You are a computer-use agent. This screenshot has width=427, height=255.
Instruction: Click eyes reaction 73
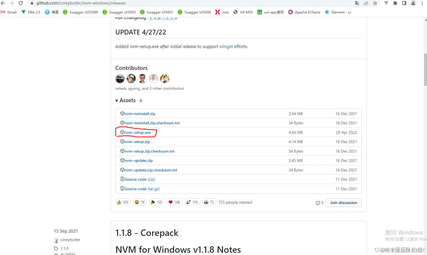209,202
